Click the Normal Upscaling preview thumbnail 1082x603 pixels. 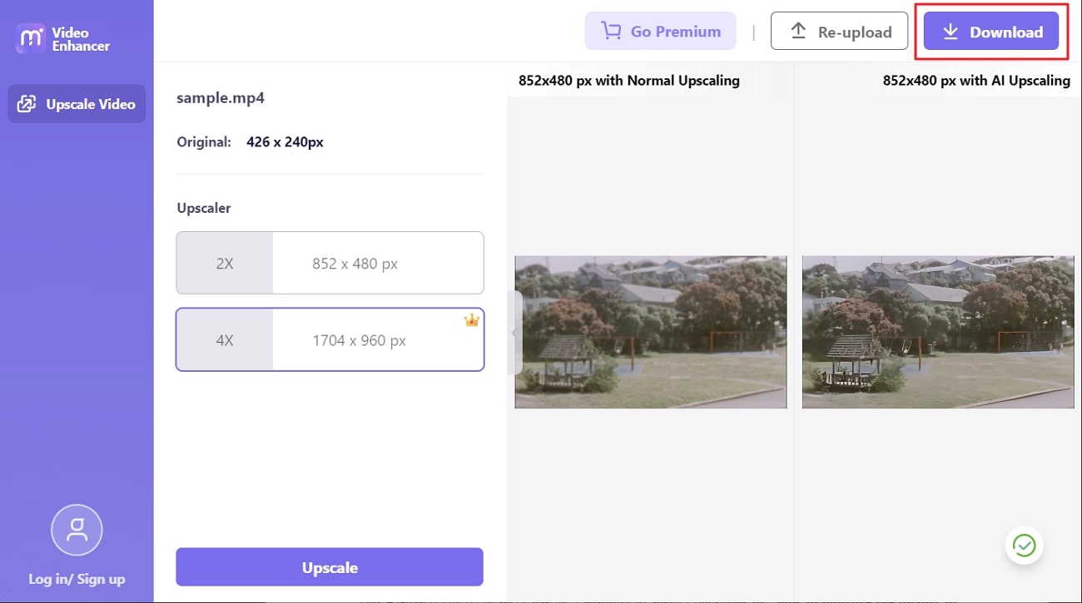click(650, 332)
